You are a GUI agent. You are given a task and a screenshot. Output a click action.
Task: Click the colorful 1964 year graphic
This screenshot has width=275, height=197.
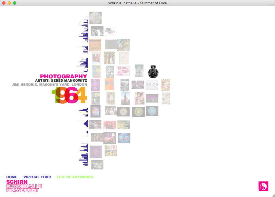pyautogui.click(x=69, y=96)
